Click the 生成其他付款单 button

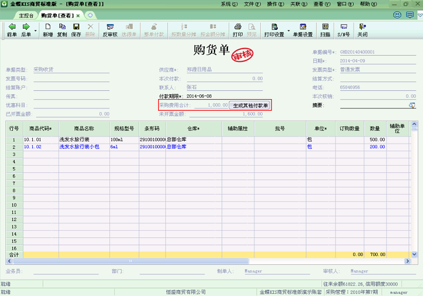(x=250, y=106)
